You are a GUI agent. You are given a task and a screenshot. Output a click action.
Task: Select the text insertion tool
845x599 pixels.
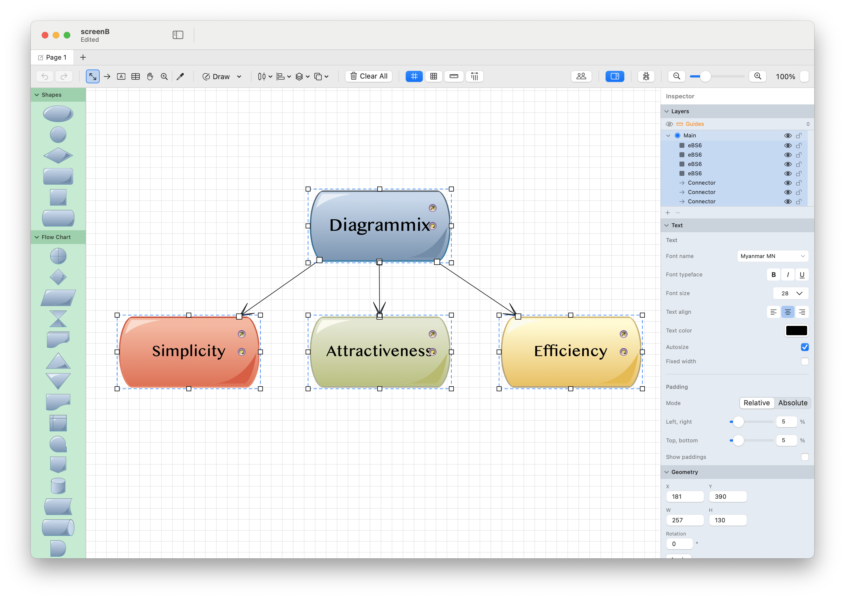[x=122, y=76]
